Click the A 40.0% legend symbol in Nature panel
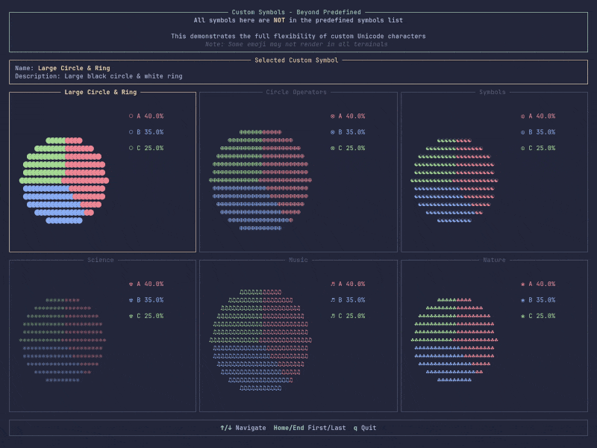The height and width of the screenshot is (448, 597). 523,284
